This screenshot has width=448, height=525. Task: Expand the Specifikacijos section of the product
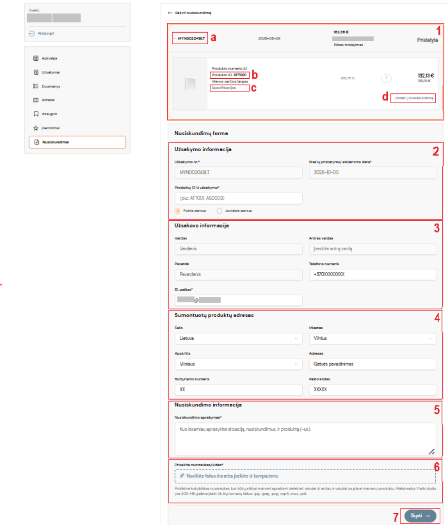[226, 87]
